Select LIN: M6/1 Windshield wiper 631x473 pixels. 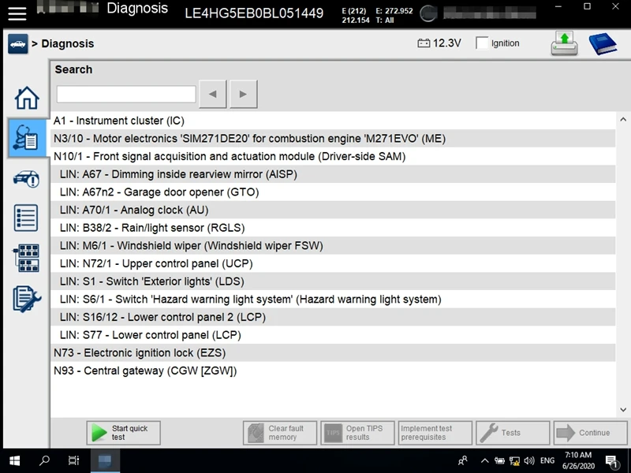[x=333, y=245]
